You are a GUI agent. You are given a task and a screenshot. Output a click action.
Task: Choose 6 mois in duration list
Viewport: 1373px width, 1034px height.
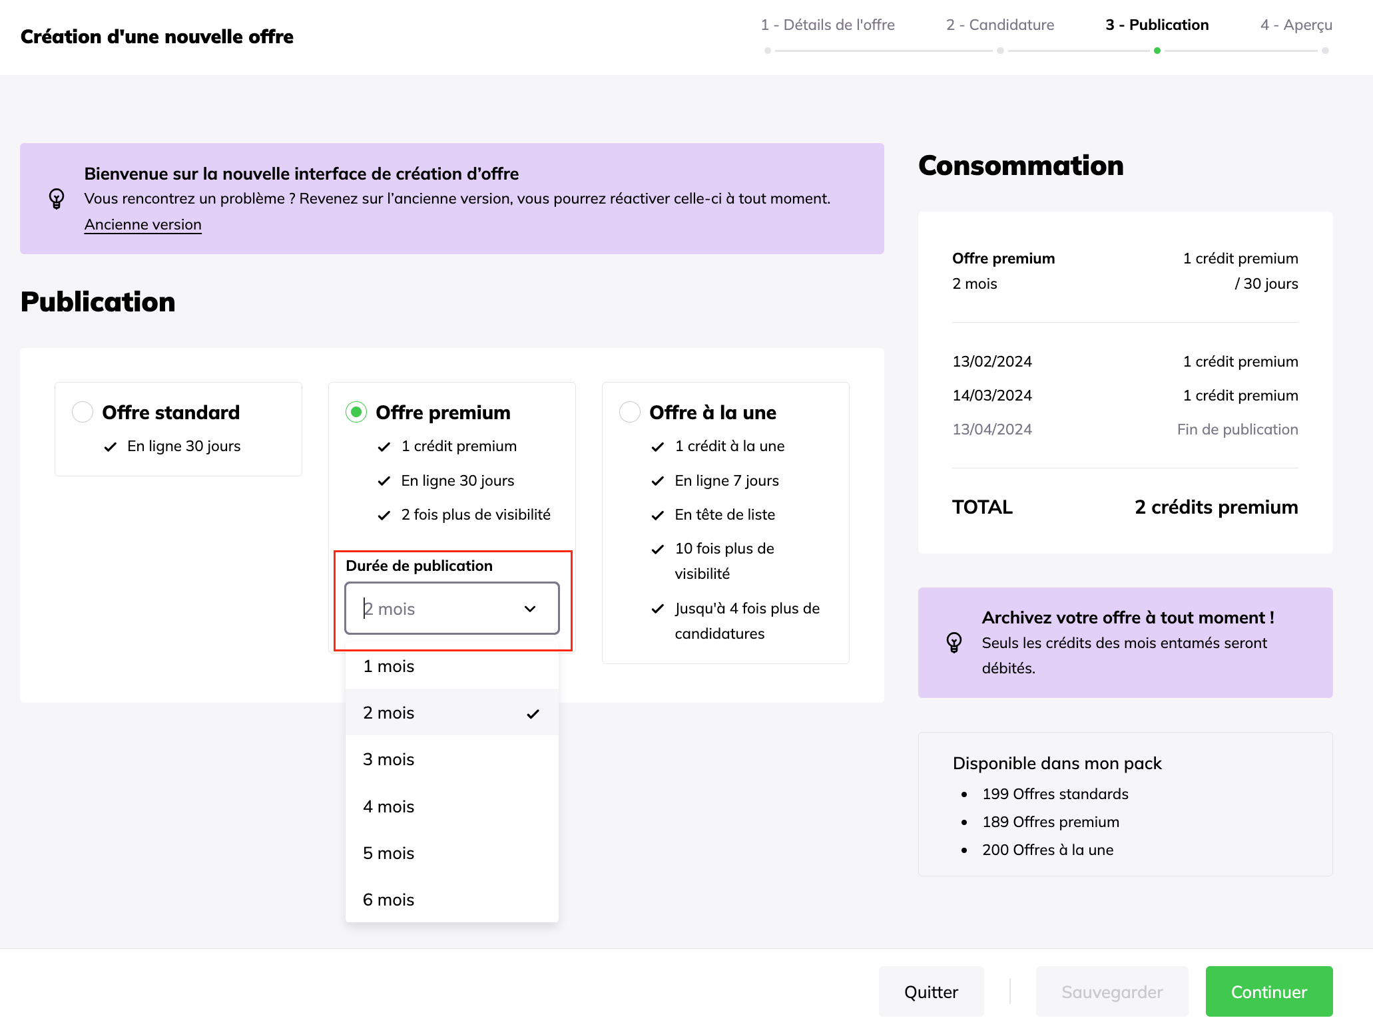coord(388,900)
